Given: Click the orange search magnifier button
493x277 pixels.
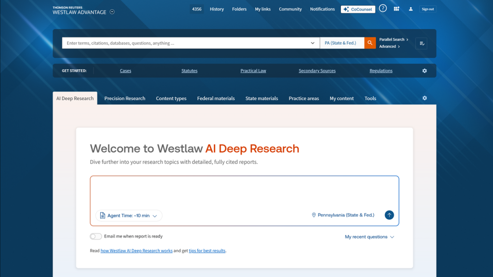Looking at the screenshot, I should [x=370, y=43].
